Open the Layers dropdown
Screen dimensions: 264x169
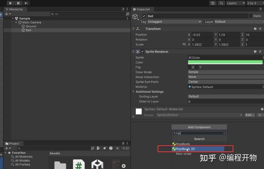point(236,3)
